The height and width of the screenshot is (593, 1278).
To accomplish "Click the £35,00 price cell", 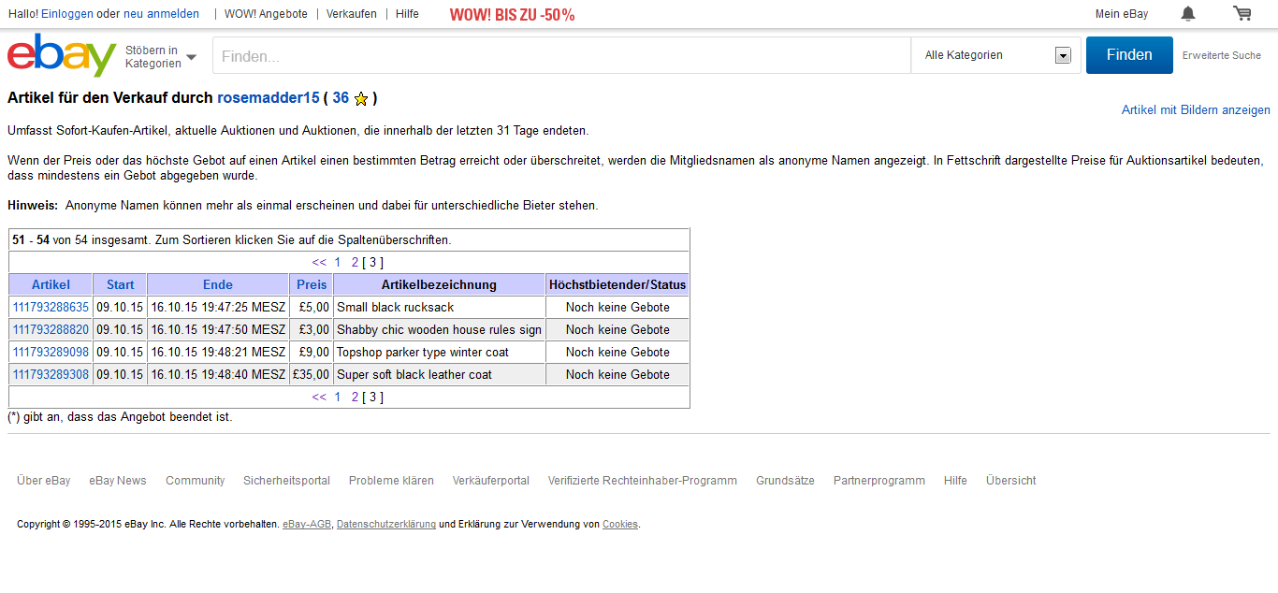I will 312,374.
